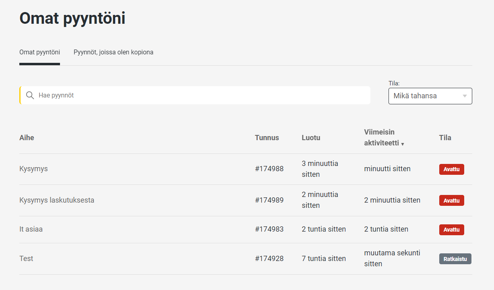Click the Tila dropdown arrow
The height and width of the screenshot is (290, 494).
point(465,96)
